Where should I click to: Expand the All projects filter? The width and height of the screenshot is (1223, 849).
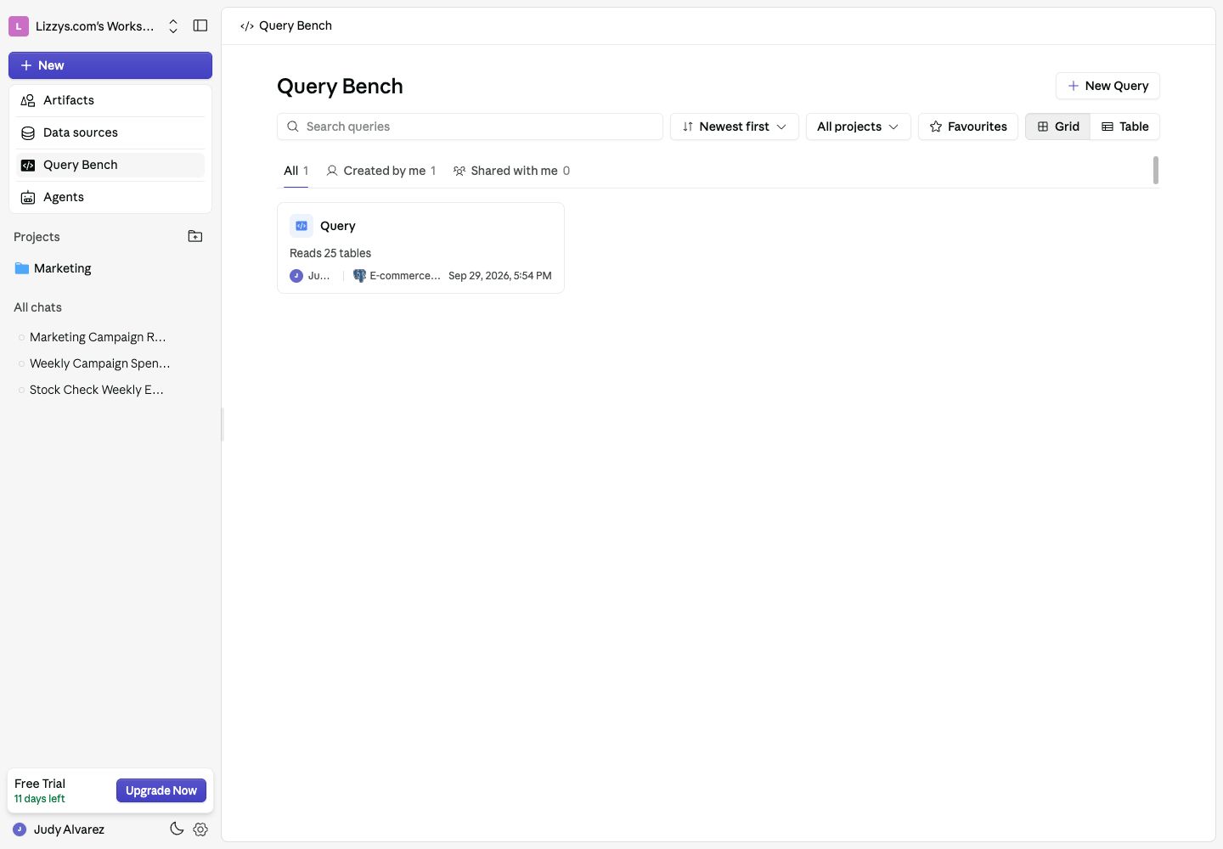[x=858, y=127]
